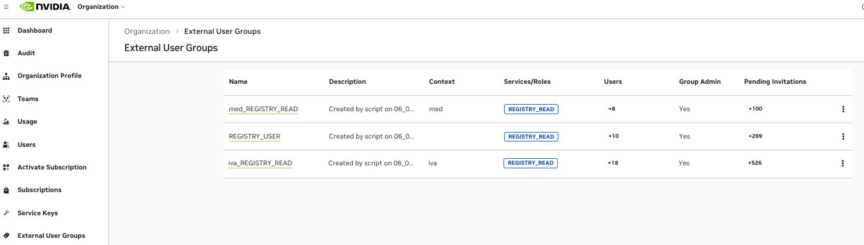Open Service Keys page
864x245 pixels.
(x=38, y=213)
